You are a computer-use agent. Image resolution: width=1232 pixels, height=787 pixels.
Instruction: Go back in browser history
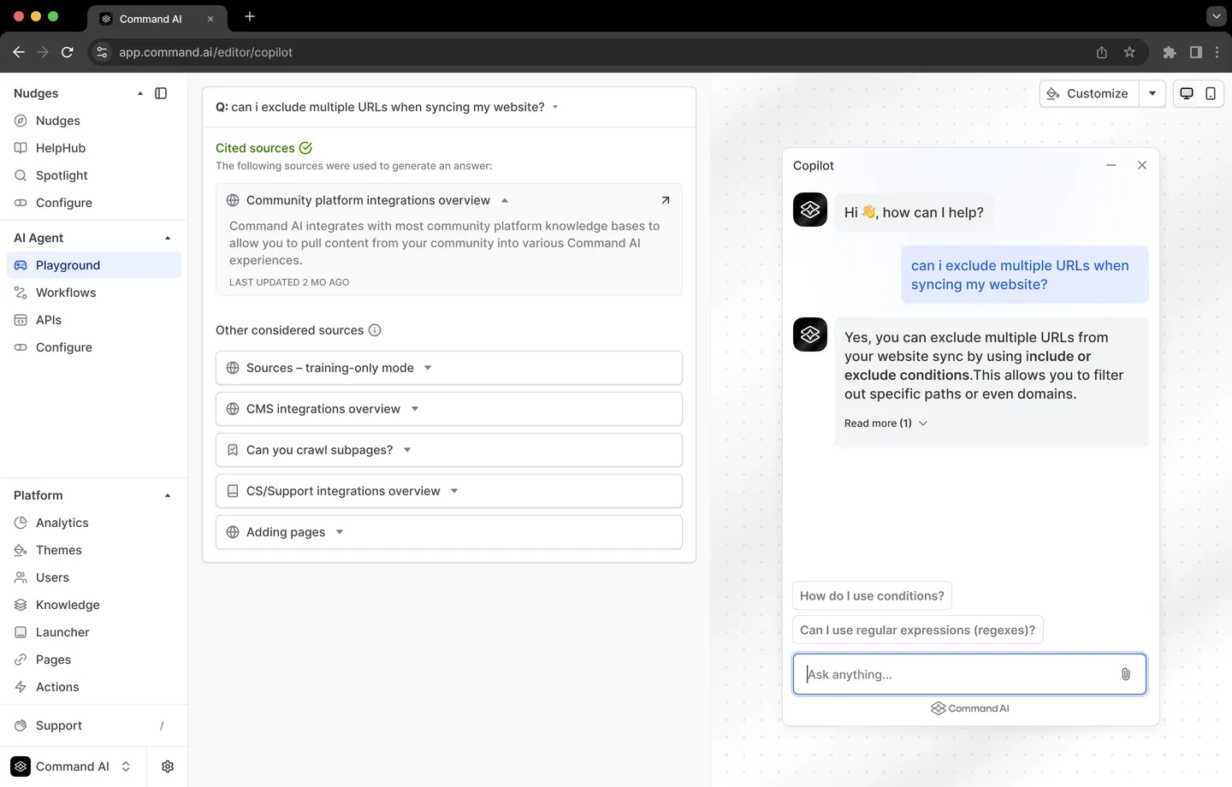point(19,52)
